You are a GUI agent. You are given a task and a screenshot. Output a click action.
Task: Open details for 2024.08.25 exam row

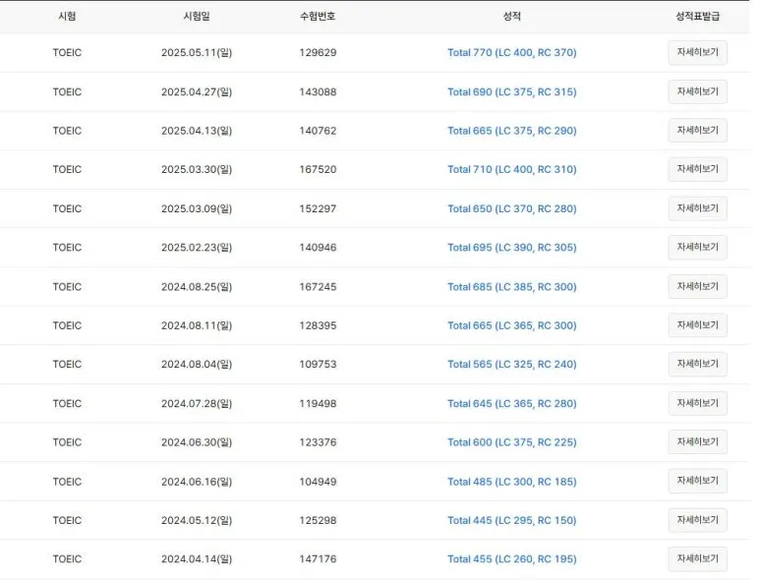(x=697, y=286)
